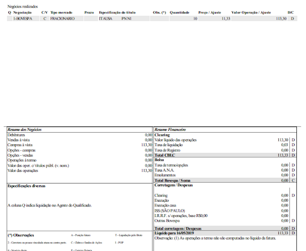Click the 'I - POP' note
This screenshot has width=306, height=251.
(x=119, y=242)
